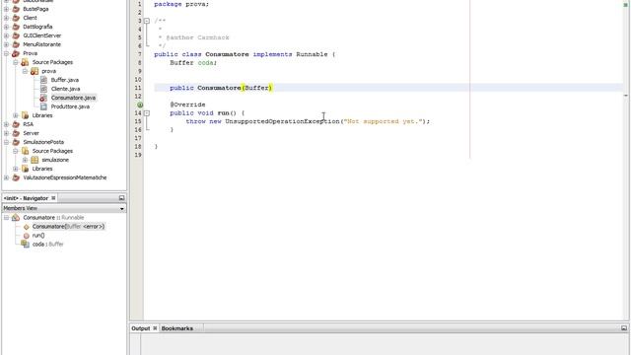Click the RSA project icon
The image size is (631, 355).
coord(16,124)
